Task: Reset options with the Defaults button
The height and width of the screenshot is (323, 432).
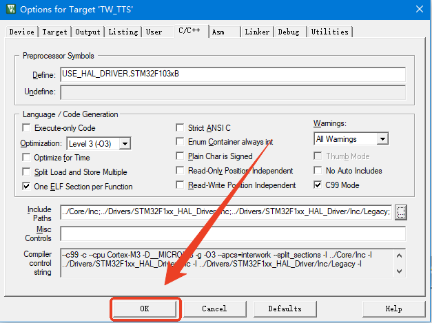Action: tap(285, 309)
